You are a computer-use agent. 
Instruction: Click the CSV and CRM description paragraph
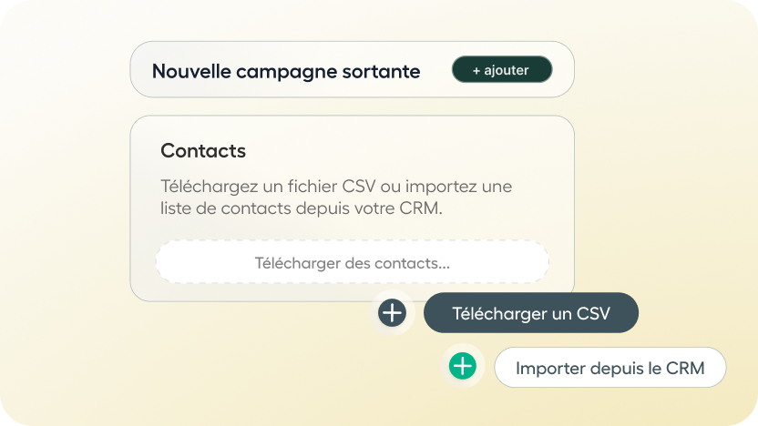tap(336, 197)
